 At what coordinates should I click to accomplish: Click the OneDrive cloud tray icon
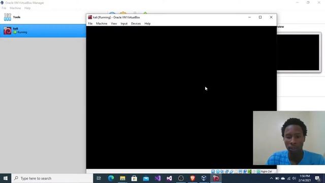tap(283, 178)
